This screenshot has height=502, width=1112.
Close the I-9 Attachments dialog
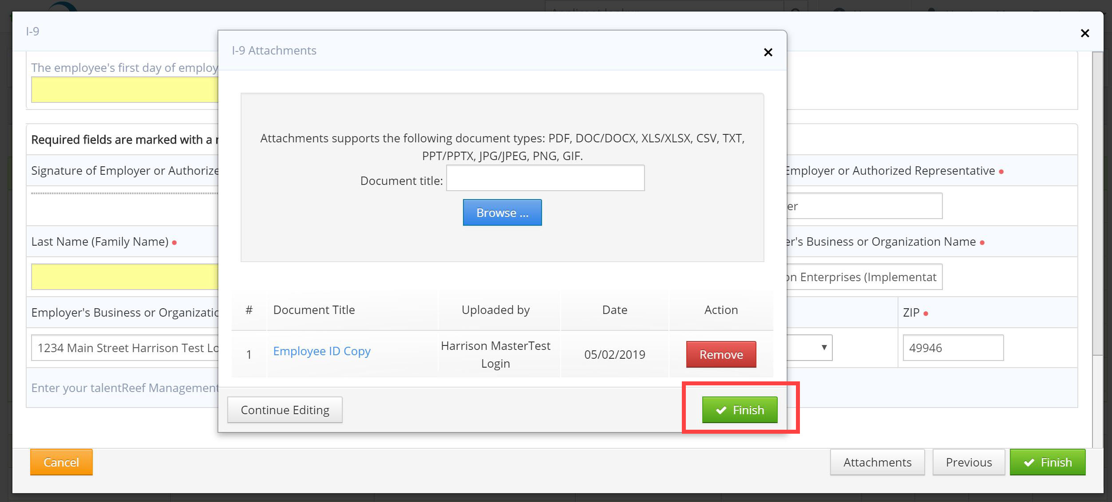tap(768, 52)
